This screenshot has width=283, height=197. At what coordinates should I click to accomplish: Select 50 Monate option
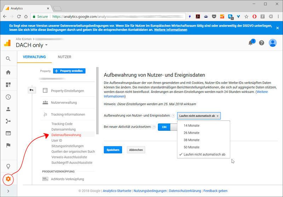coord(204,147)
